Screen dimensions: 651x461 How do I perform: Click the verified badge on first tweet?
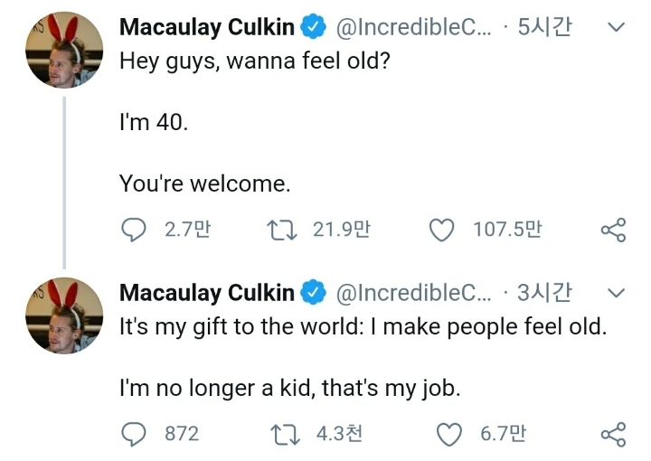coord(314,28)
